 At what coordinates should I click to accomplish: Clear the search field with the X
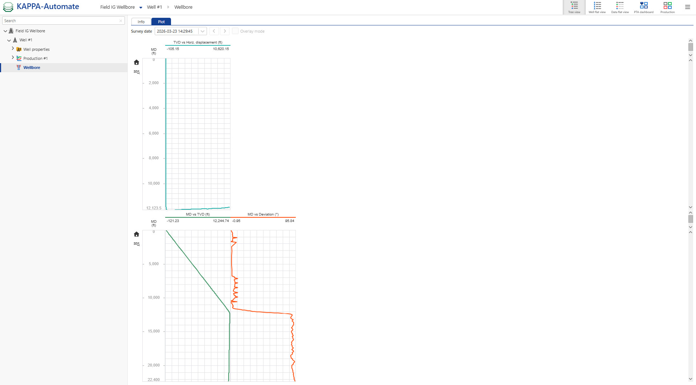point(121,21)
